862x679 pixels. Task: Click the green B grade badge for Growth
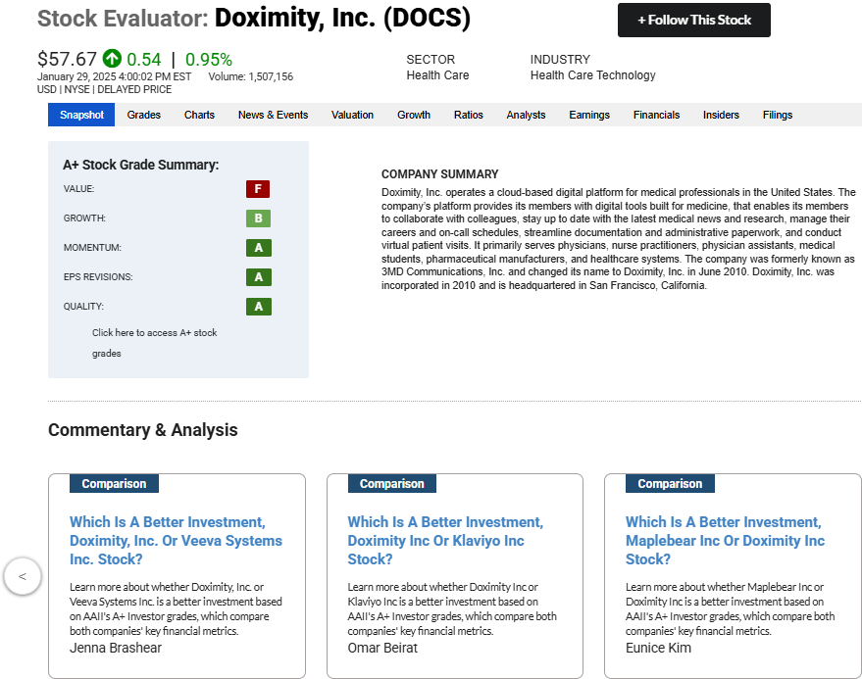pyautogui.click(x=258, y=218)
